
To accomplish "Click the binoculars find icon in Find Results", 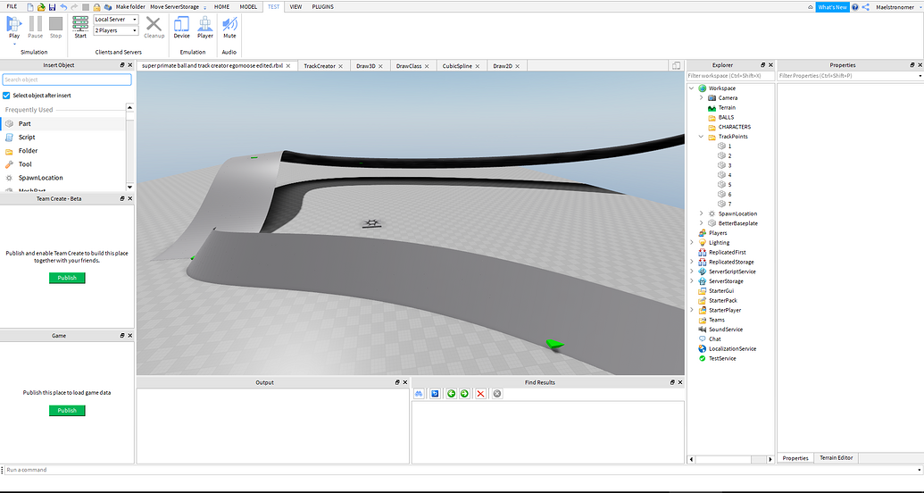I will (x=419, y=393).
